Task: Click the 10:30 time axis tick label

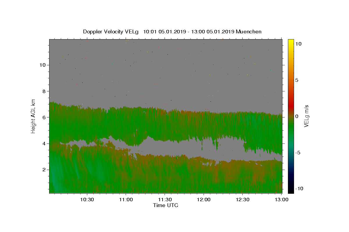Action: 87,200
